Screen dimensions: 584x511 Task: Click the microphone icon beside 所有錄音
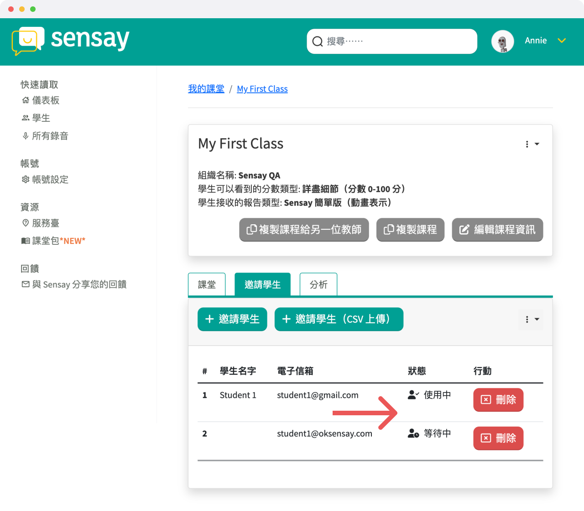[26, 136]
